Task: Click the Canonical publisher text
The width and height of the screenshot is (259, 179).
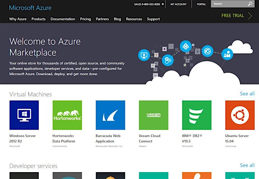Action: (x=231, y=146)
